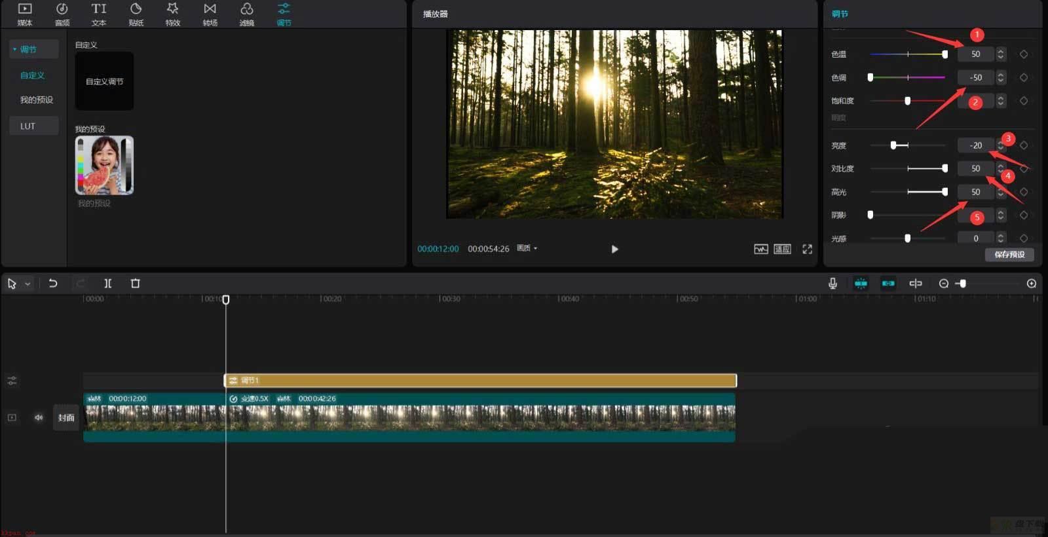The image size is (1048, 537).
Task: Select the pointer selection tool
Action: tap(12, 284)
